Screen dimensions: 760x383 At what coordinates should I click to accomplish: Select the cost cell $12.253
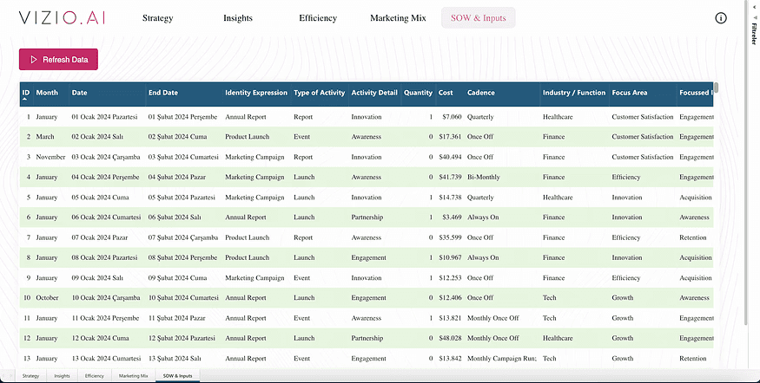point(450,278)
